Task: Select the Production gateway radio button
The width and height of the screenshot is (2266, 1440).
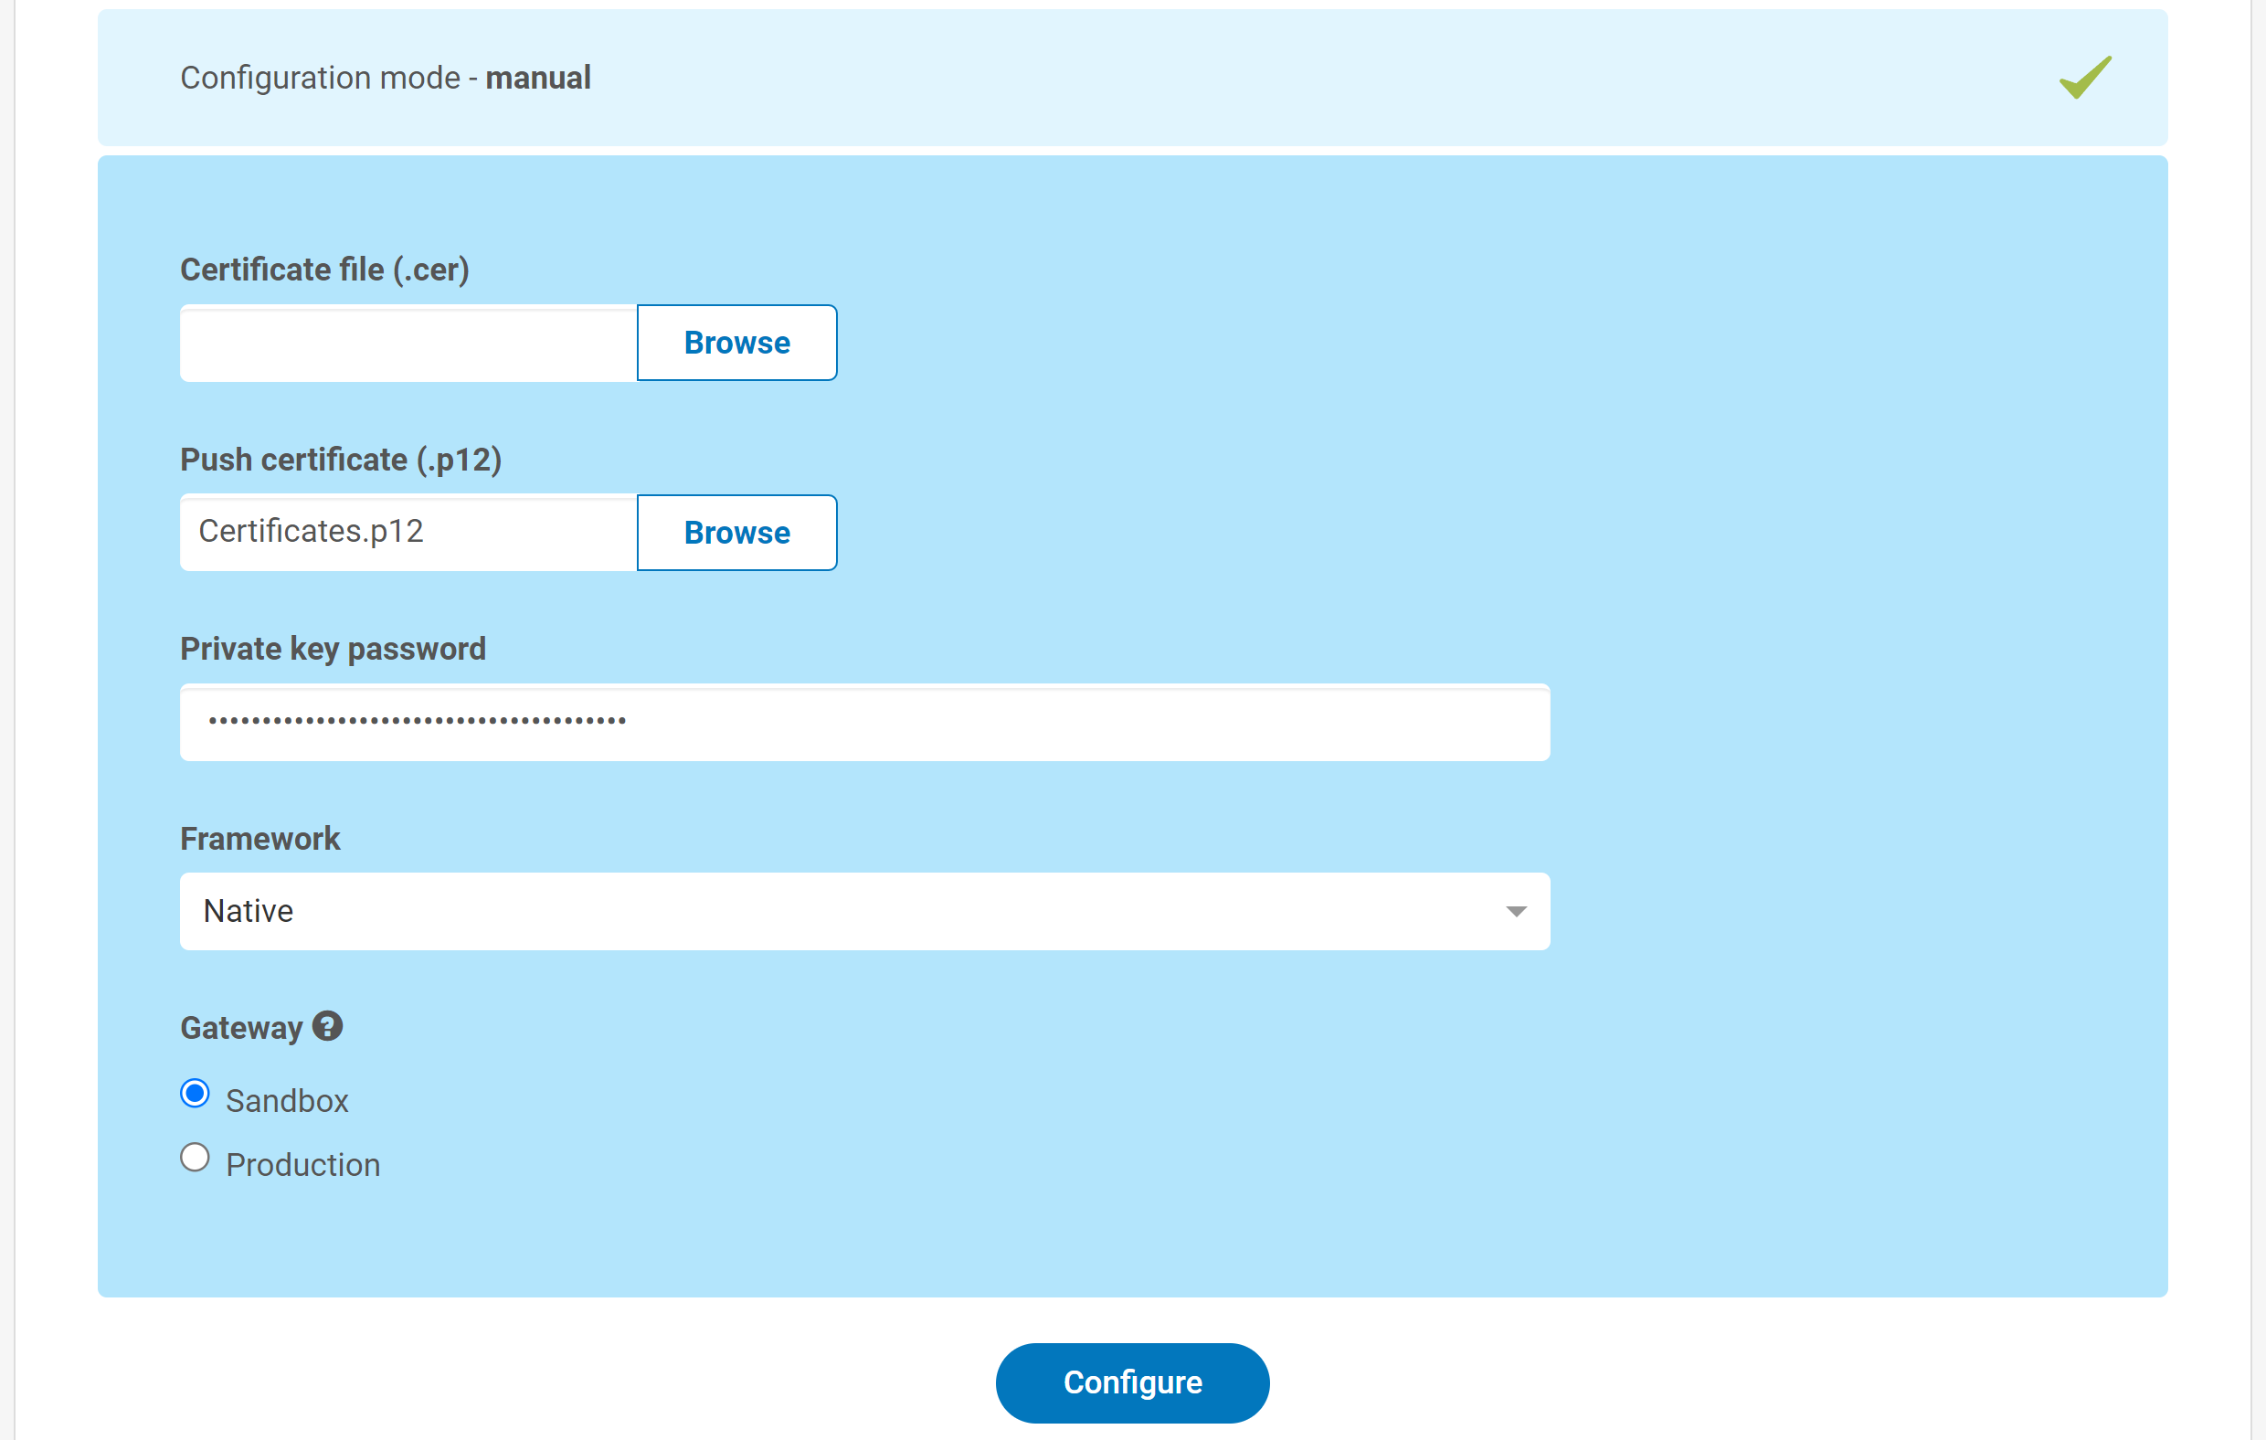Action: click(x=195, y=1158)
